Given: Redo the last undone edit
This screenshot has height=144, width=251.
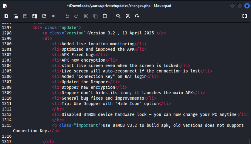Looking at the screenshot, I should tap(76, 16).
